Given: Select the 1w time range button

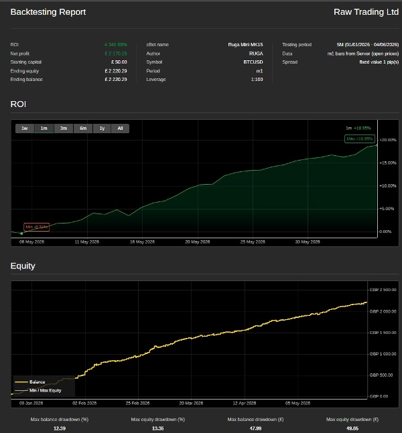Looking at the screenshot, I should click(x=25, y=128).
